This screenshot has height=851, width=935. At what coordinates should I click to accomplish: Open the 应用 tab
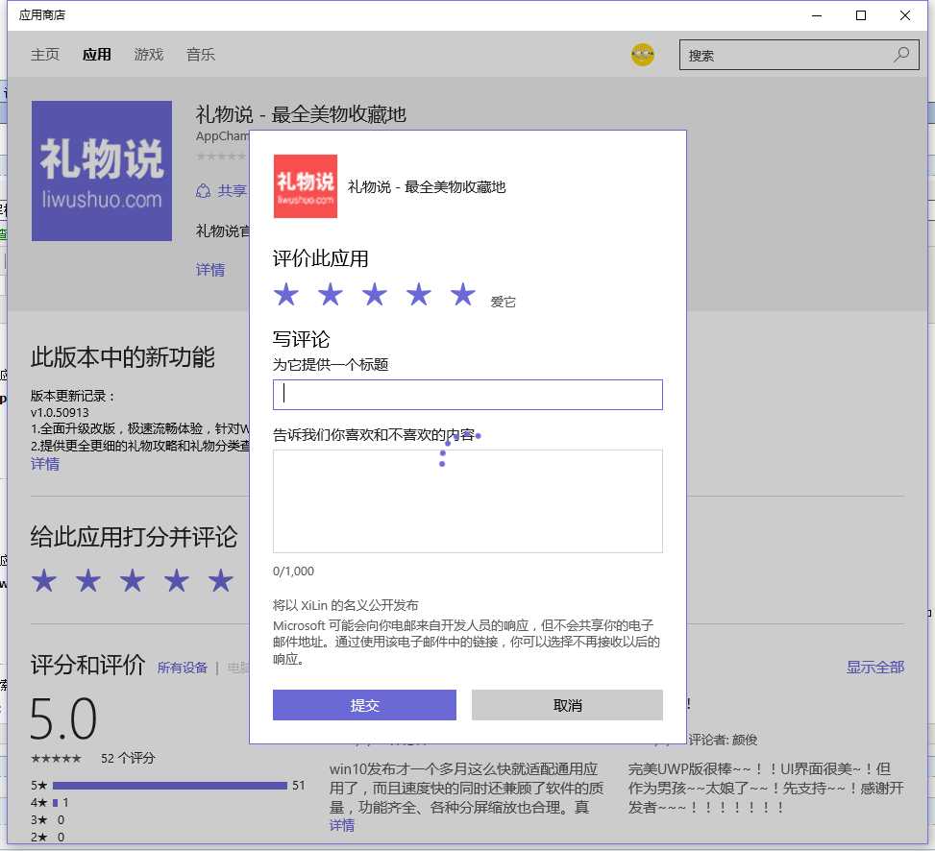tap(97, 55)
